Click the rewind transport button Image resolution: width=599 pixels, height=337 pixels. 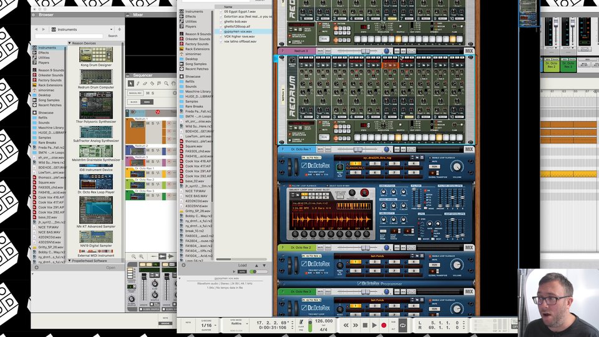(x=346, y=325)
